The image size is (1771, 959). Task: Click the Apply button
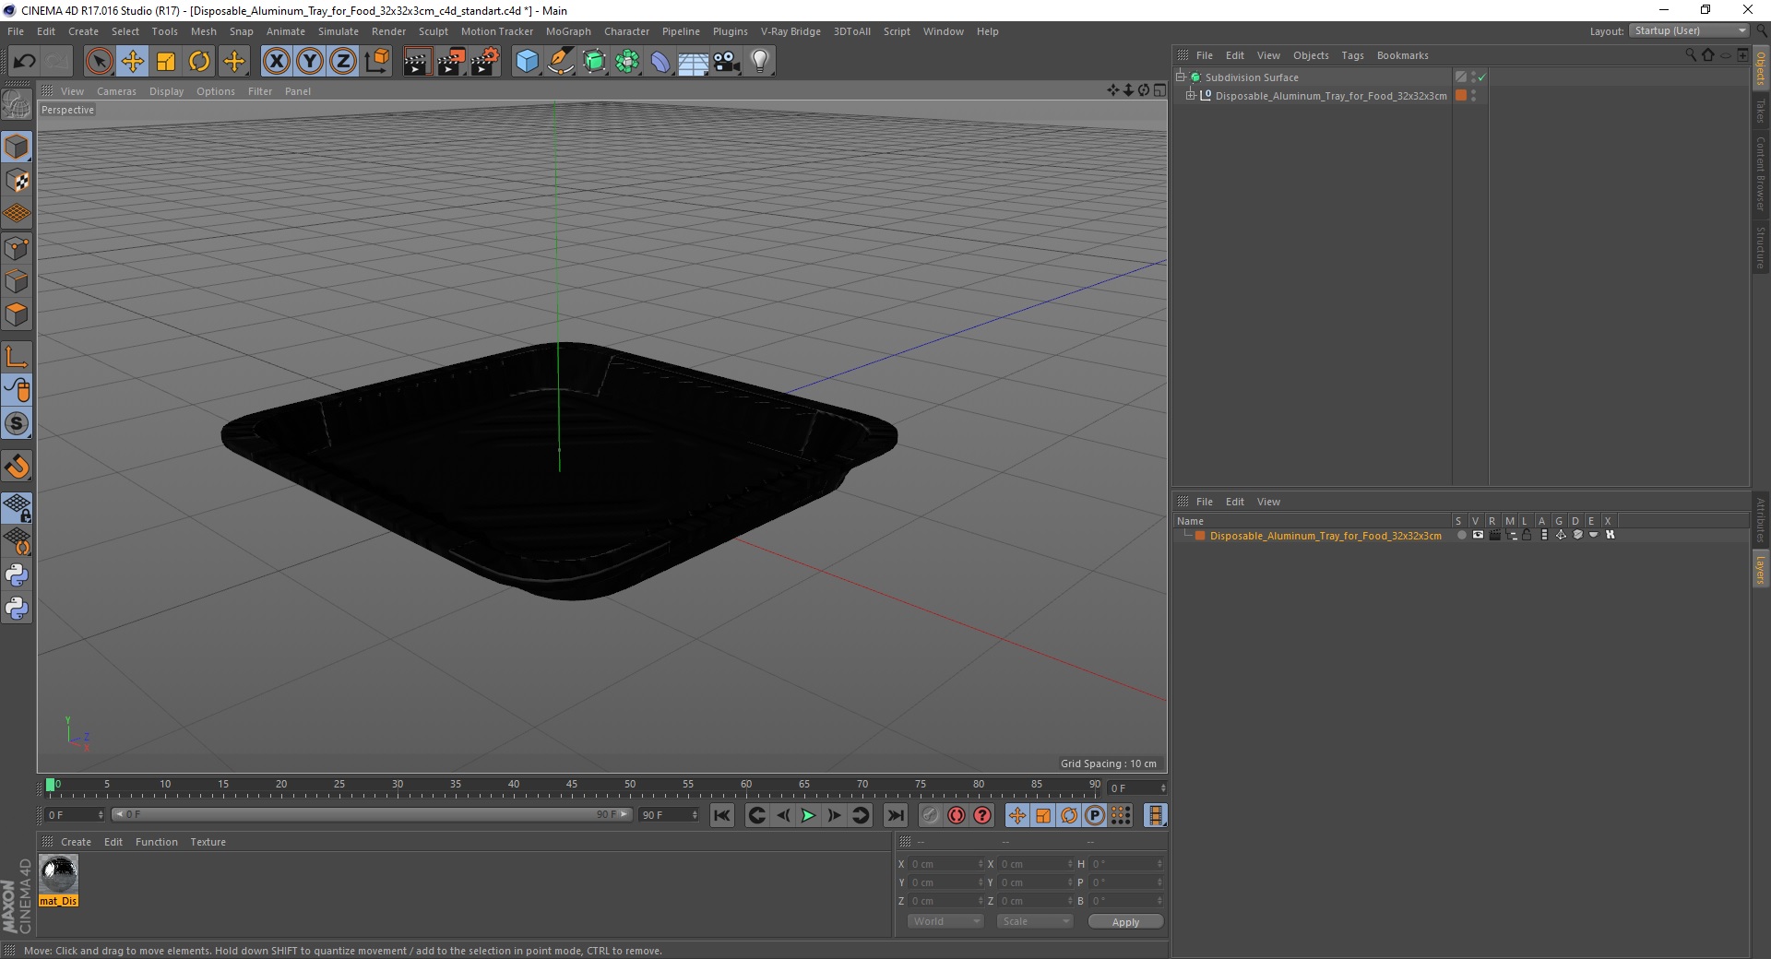[1125, 921]
